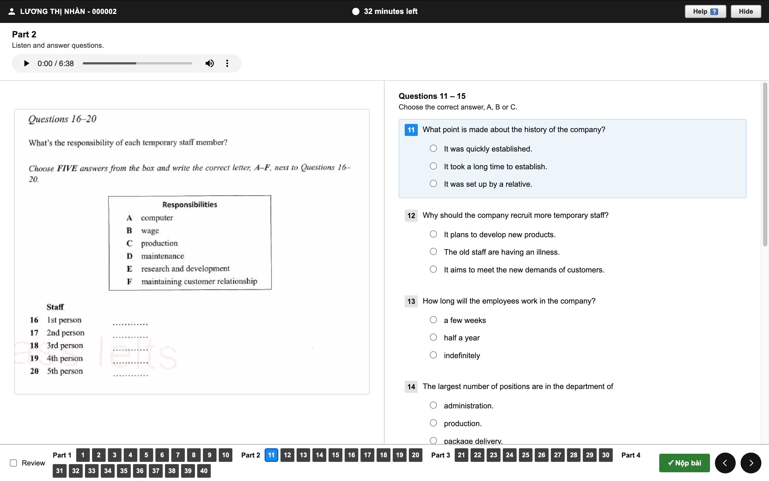Open question 31 in Part 4
This screenshot has height=481, width=769.
(x=60, y=471)
